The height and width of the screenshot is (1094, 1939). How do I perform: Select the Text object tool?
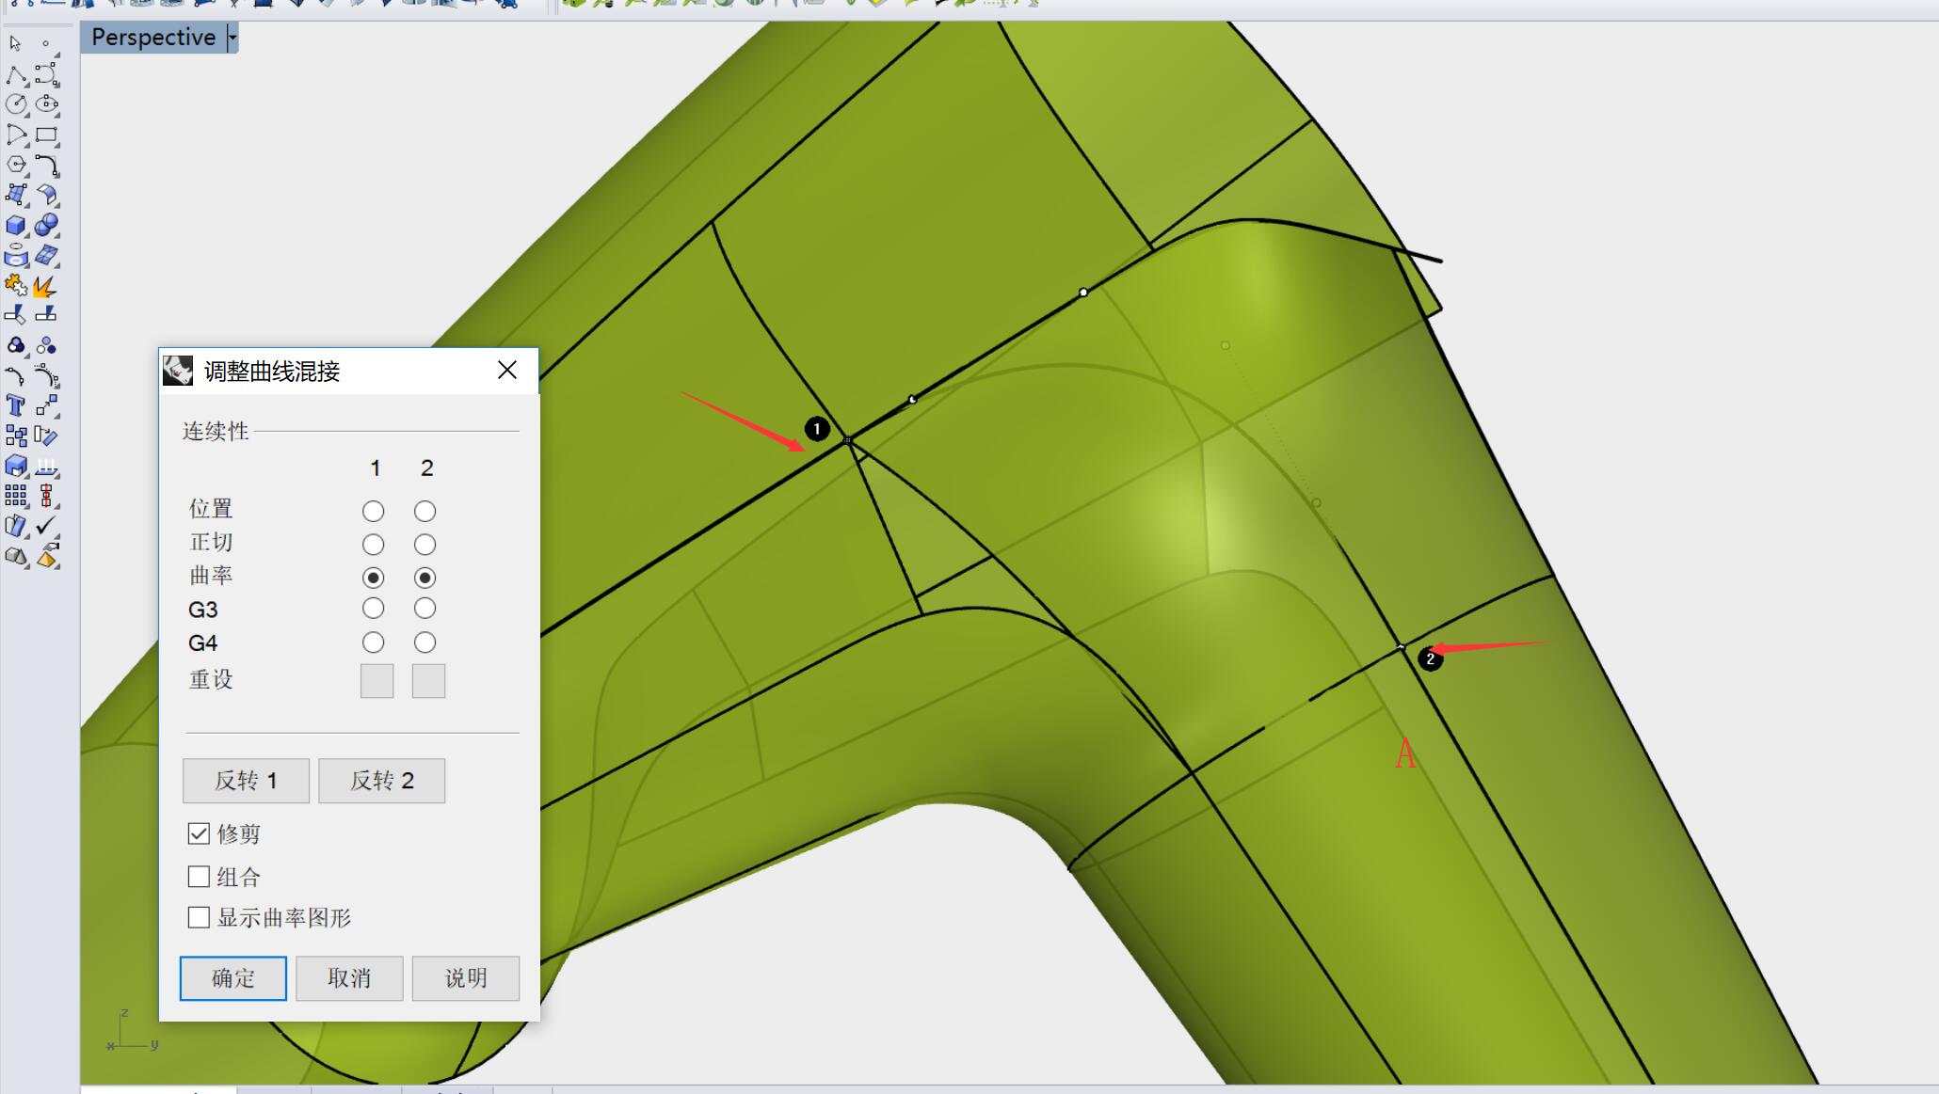pos(15,405)
